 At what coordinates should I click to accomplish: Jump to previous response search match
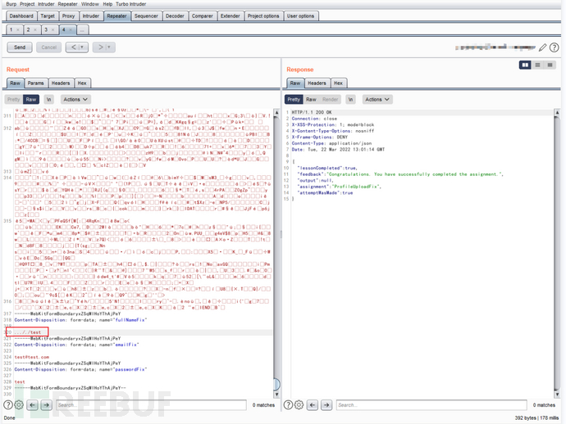coord(313,405)
